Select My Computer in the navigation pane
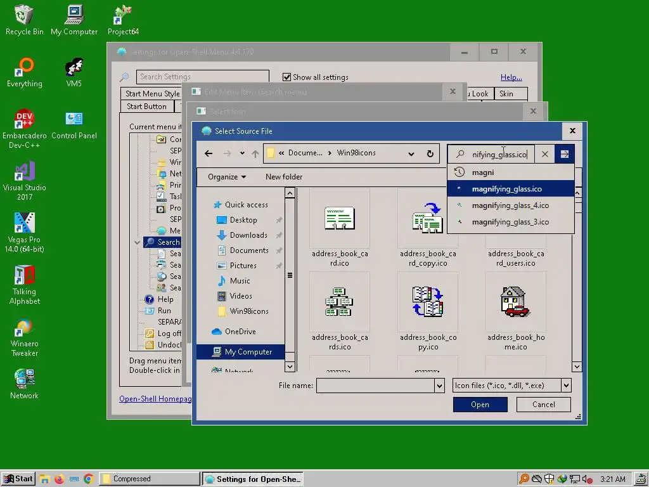 tap(240, 352)
